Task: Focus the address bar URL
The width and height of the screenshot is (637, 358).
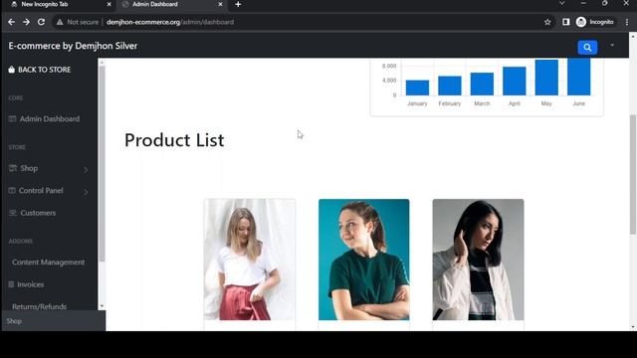Action: [170, 22]
